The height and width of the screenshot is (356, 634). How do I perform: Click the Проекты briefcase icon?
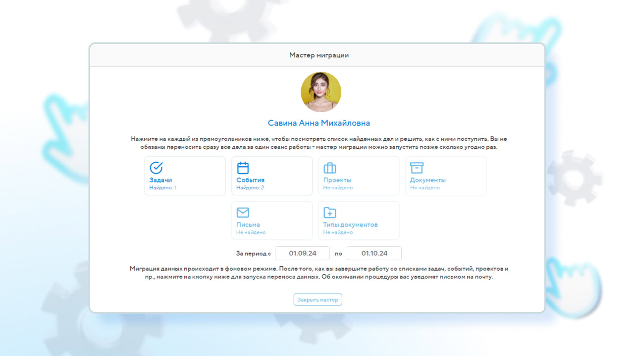pos(330,168)
